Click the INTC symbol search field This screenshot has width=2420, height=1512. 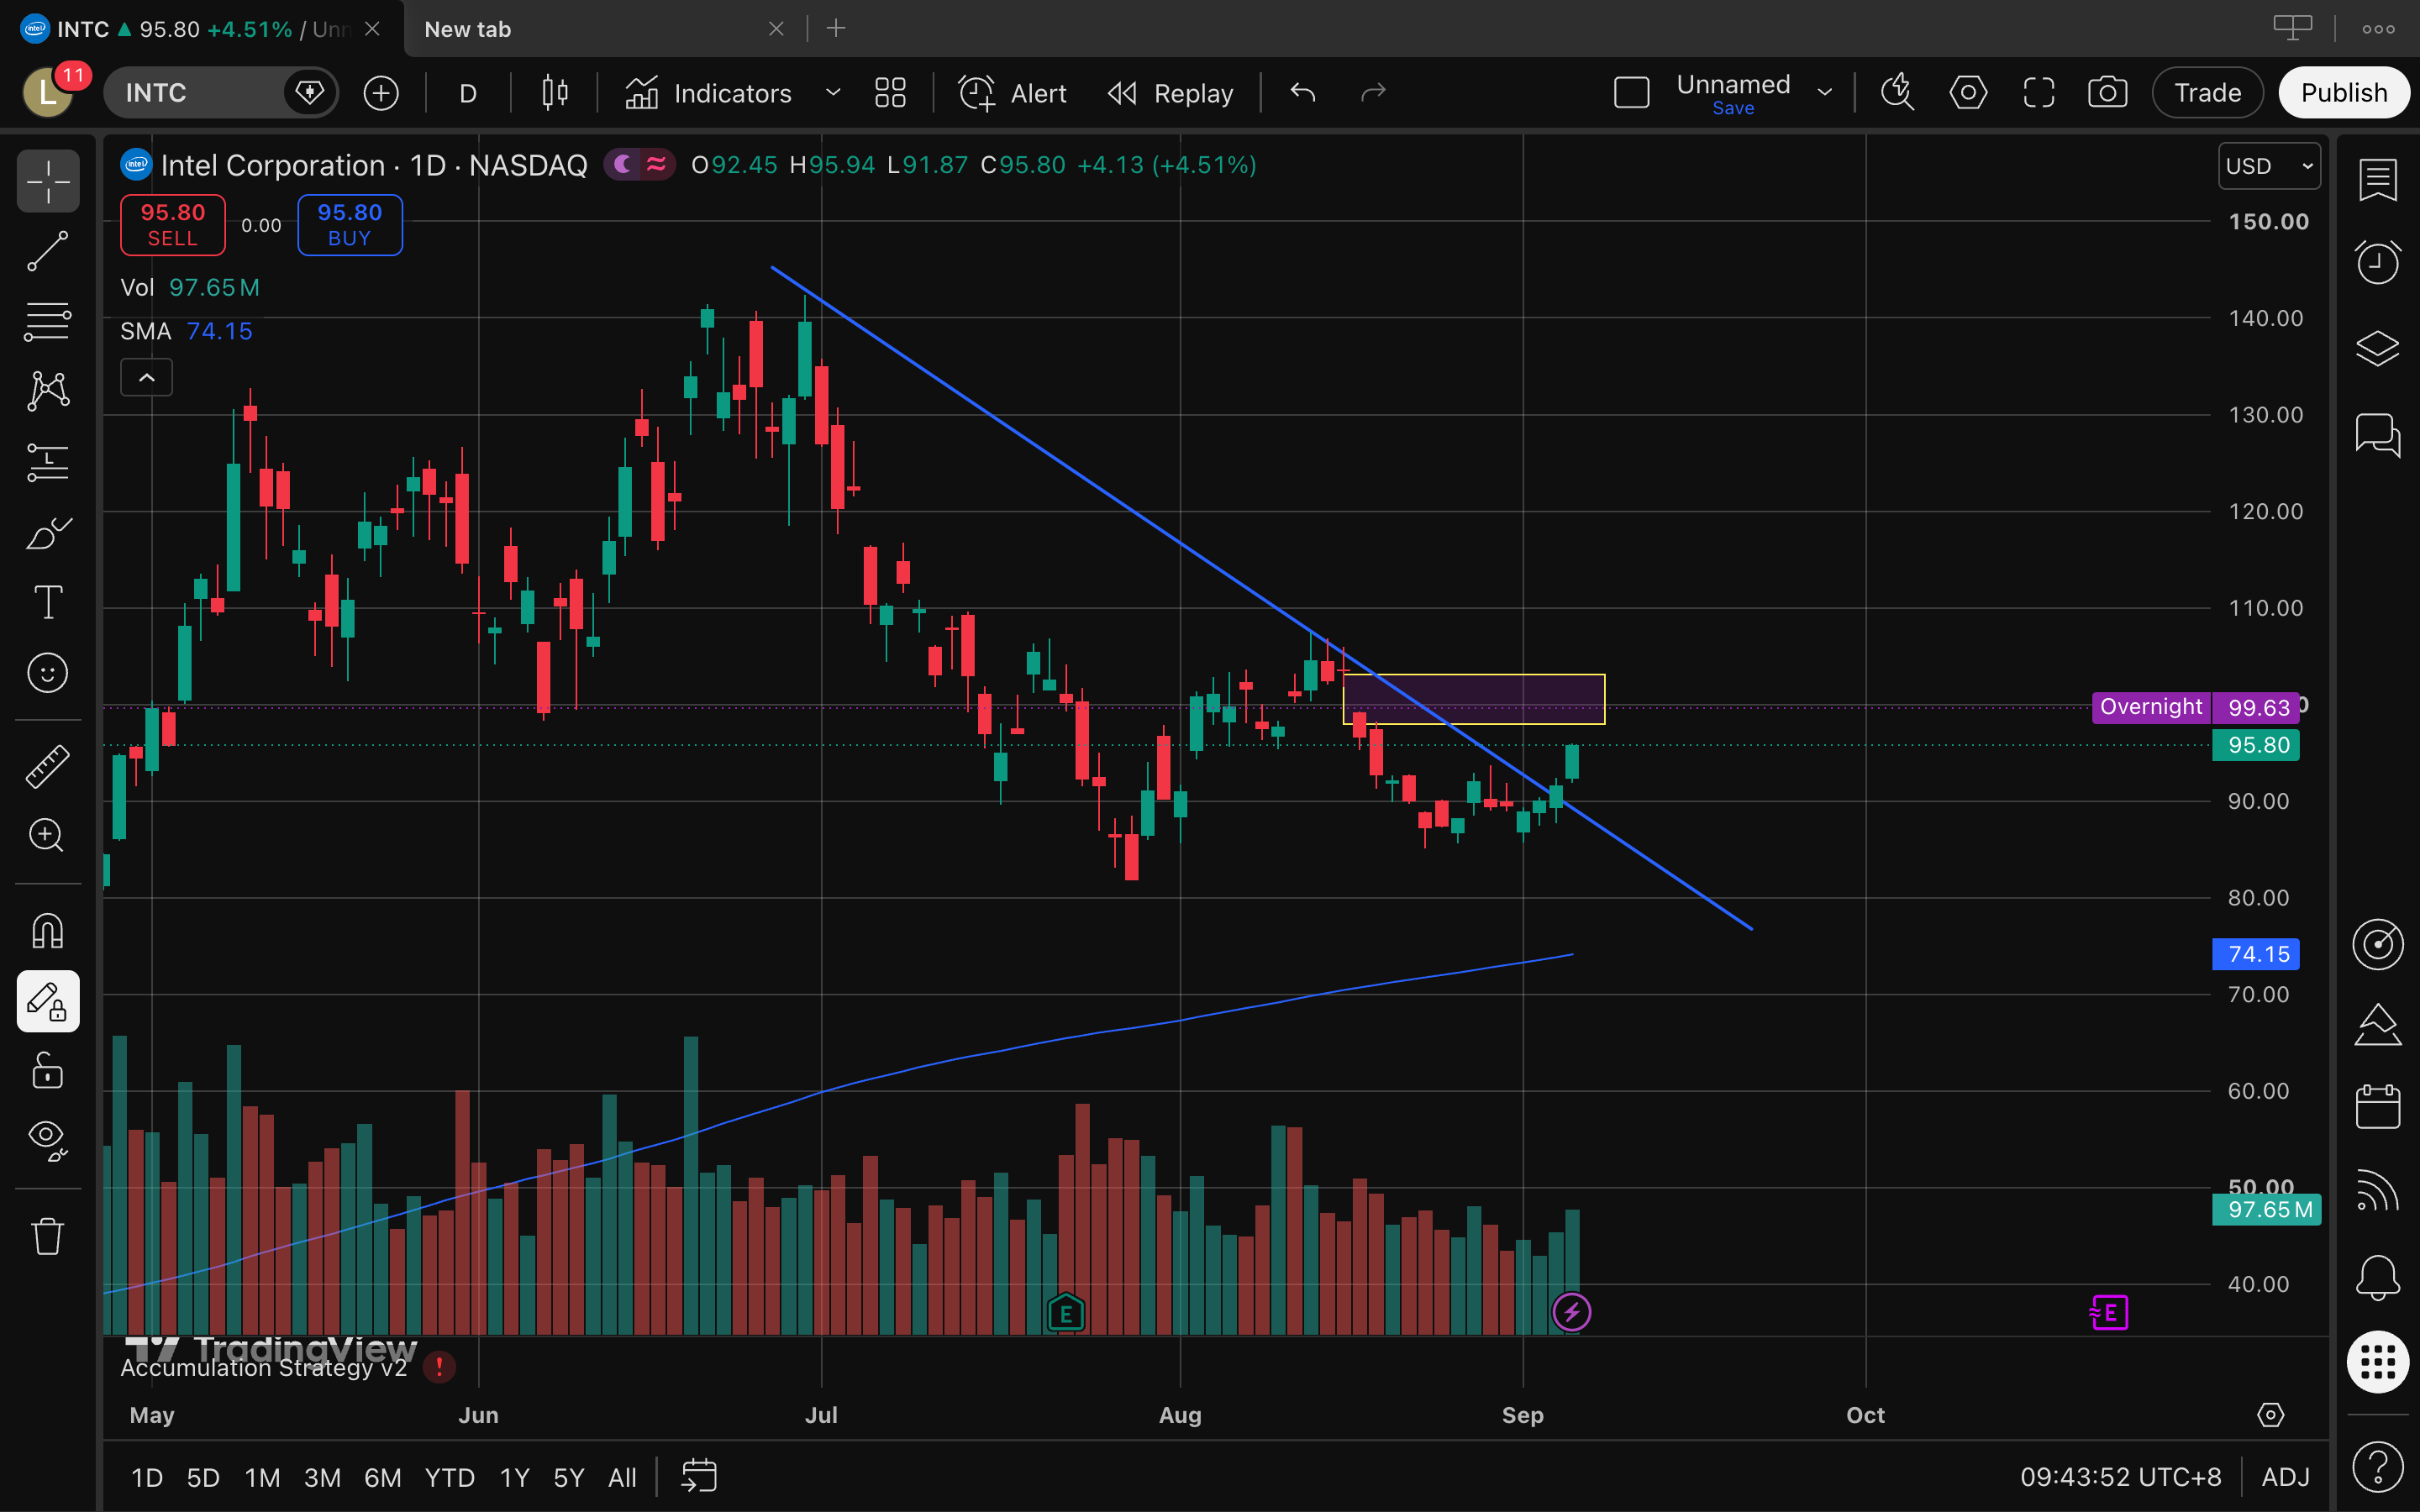[220, 93]
